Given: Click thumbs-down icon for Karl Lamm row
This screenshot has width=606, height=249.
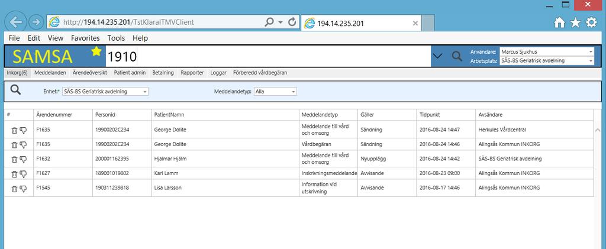Looking at the screenshot, I should [x=23, y=174].
